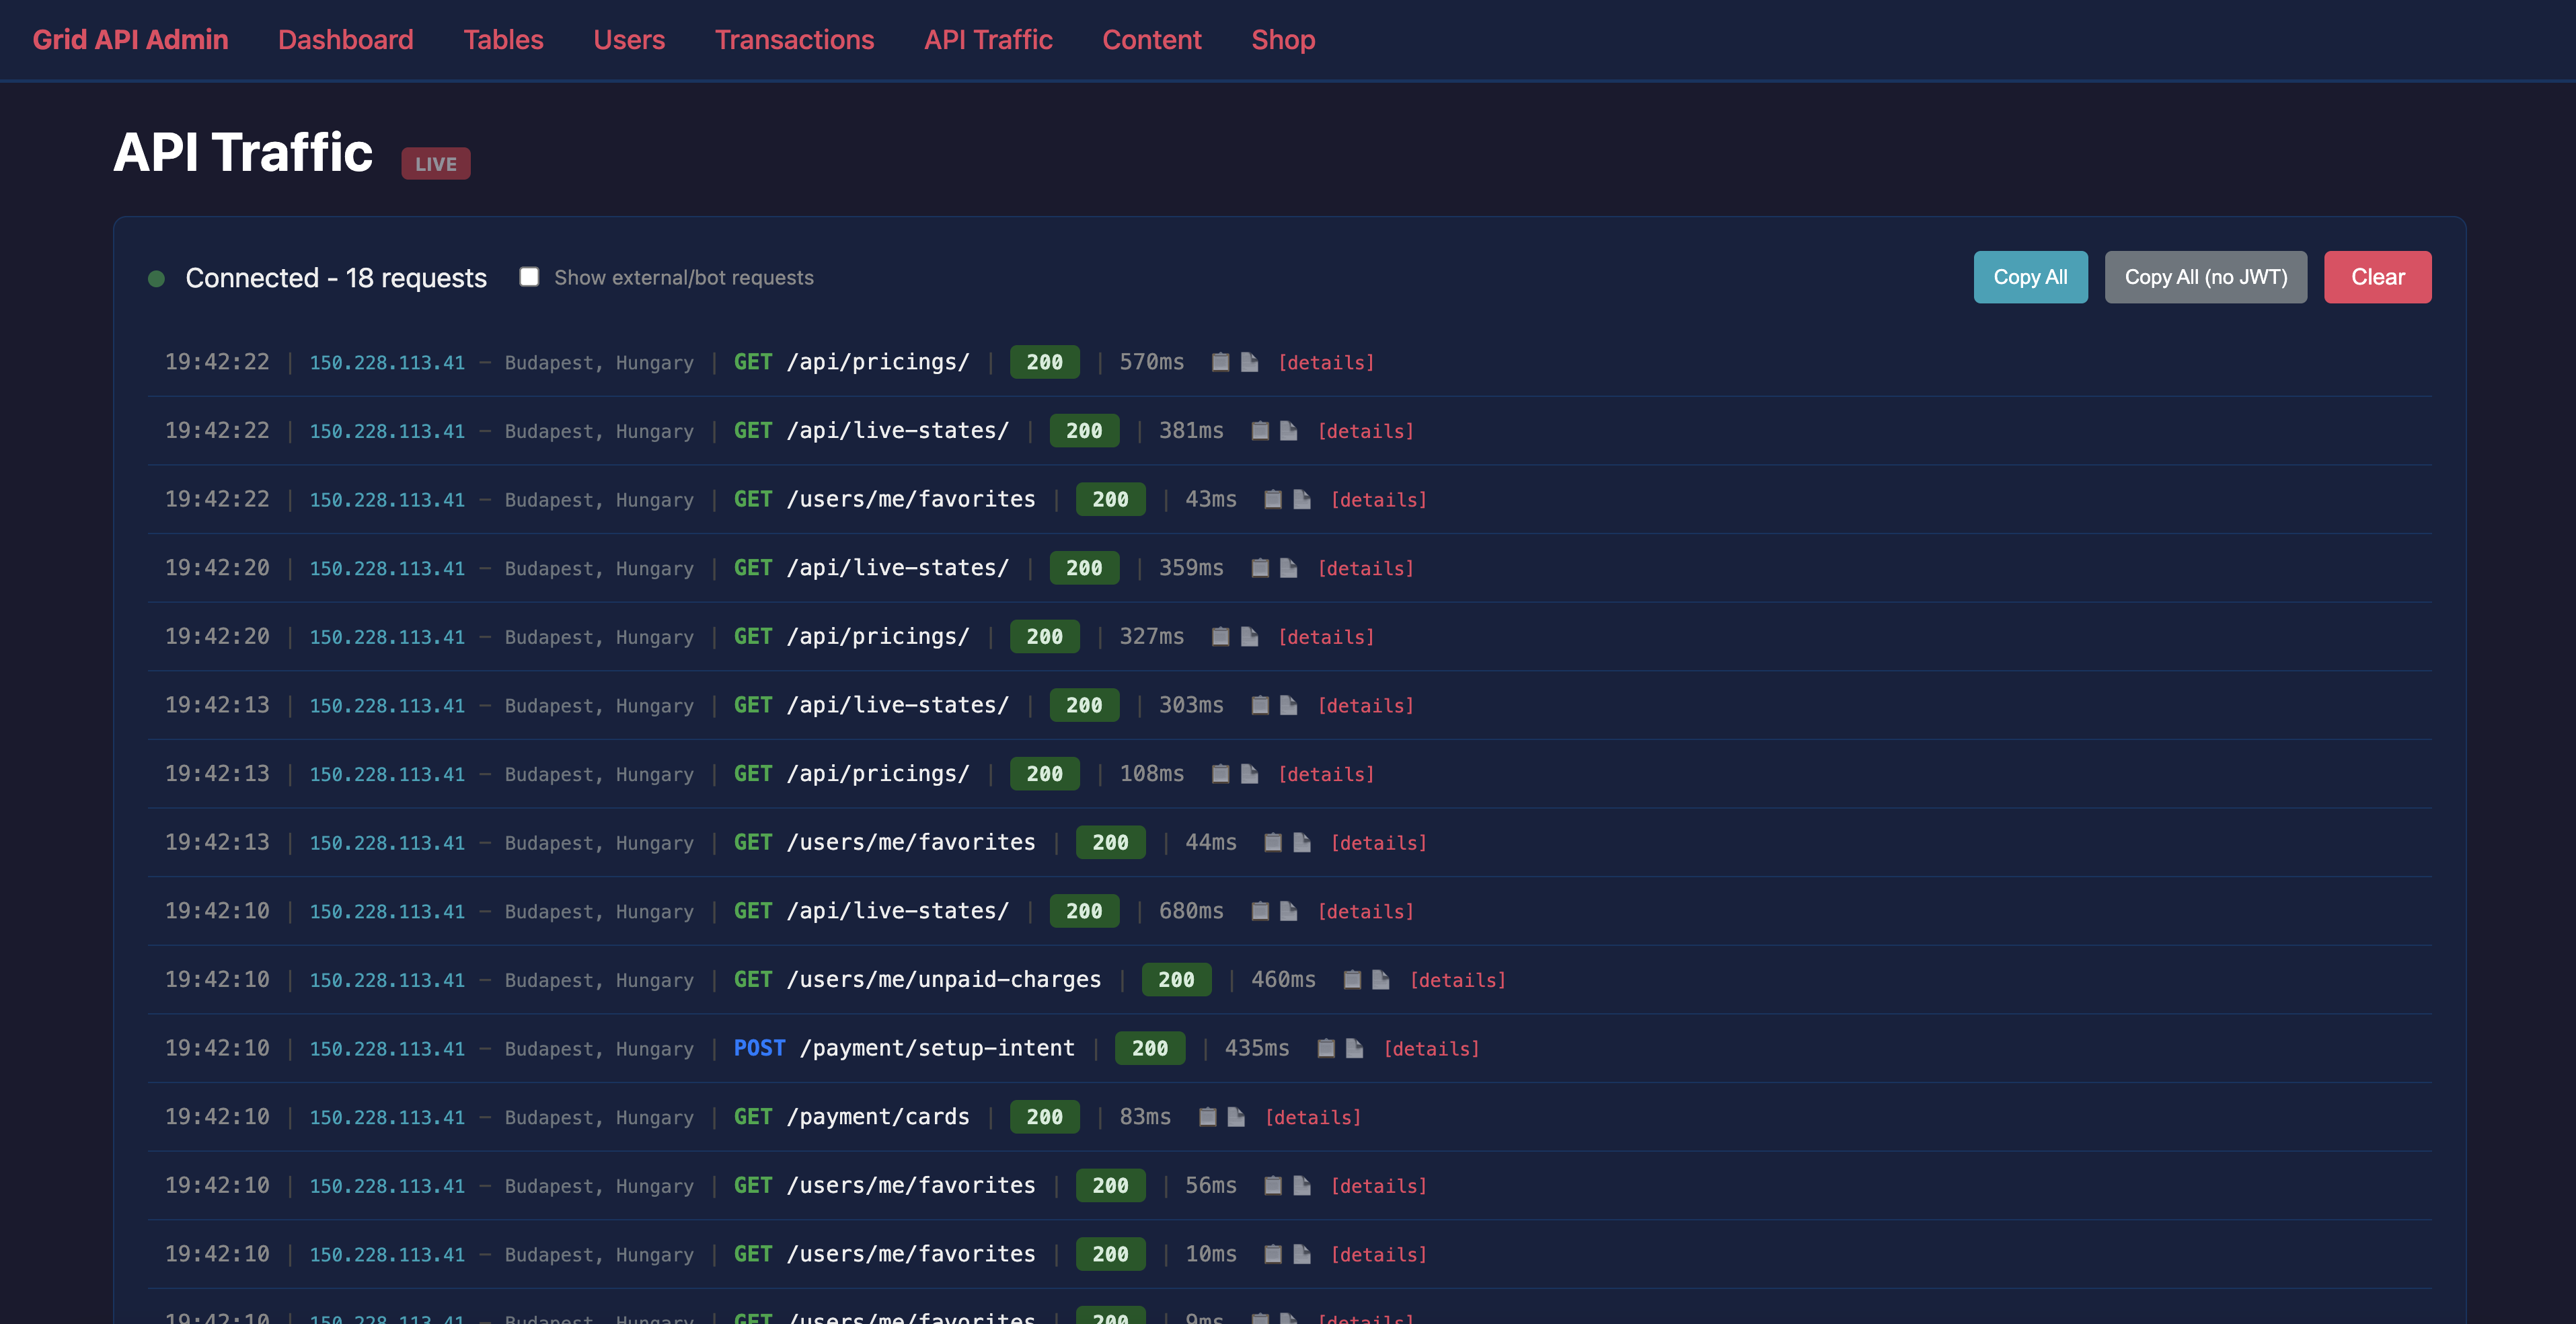Click clipboard icon in 381ms live-states row

[x=1260, y=431]
